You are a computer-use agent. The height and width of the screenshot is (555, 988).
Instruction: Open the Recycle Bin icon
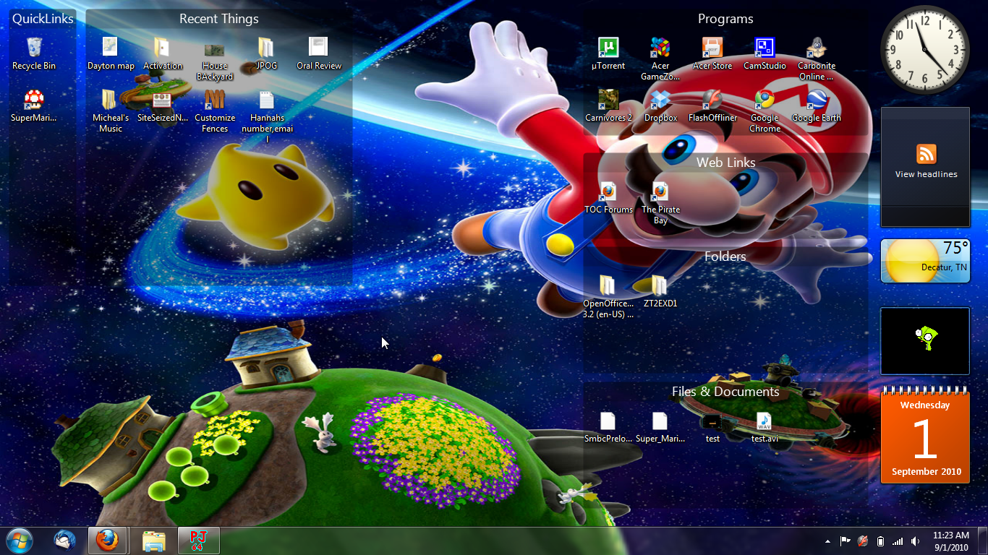[x=34, y=49]
